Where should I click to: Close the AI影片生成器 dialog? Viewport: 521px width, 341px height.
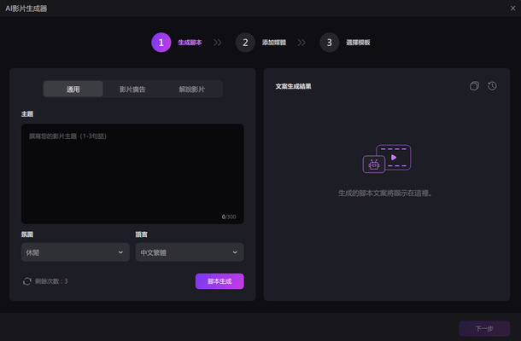(513, 9)
